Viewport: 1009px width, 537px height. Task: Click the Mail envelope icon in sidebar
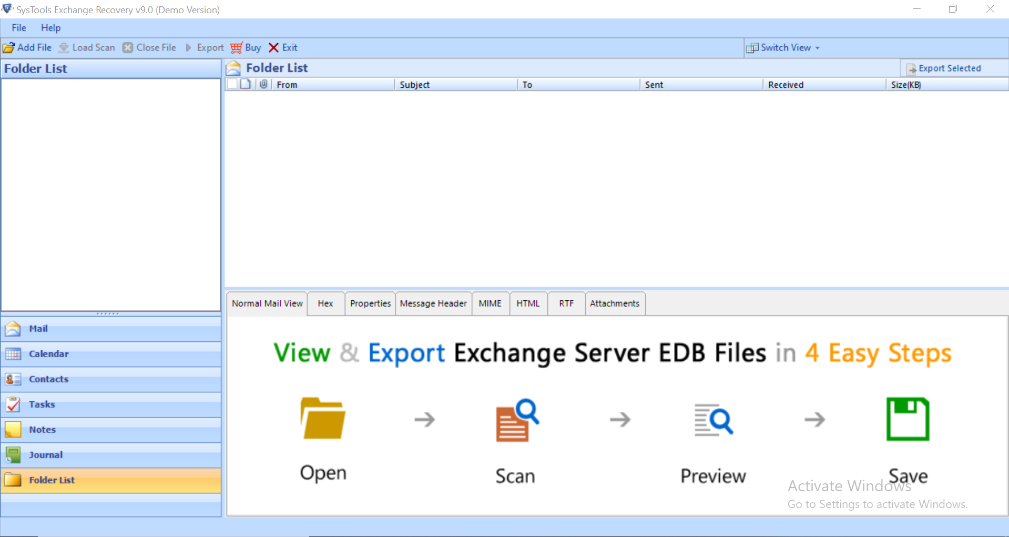(x=13, y=329)
